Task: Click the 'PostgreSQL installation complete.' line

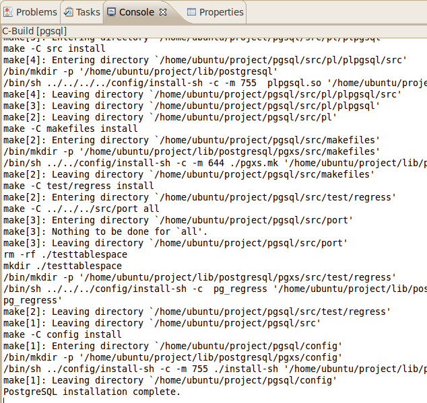Action: coord(92,392)
